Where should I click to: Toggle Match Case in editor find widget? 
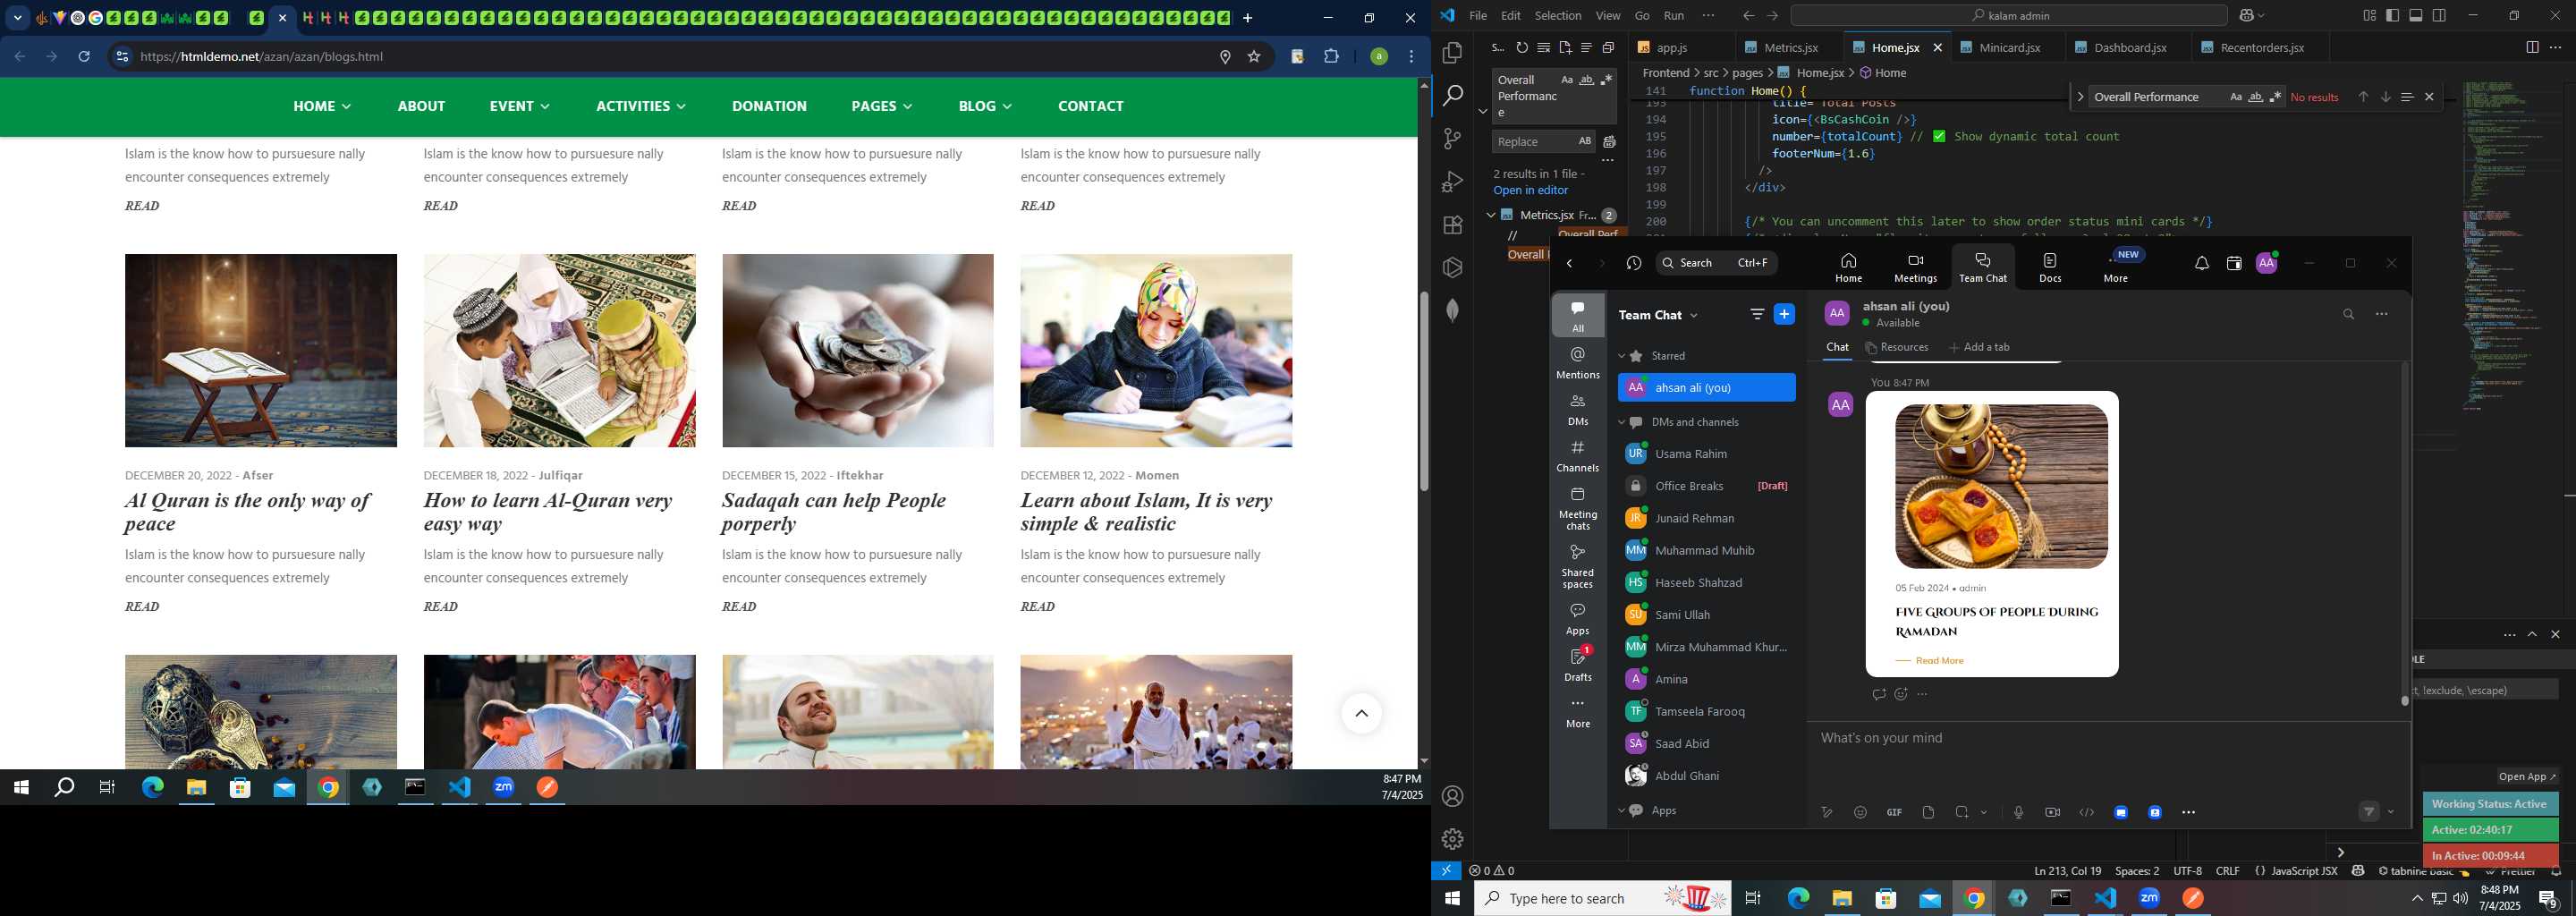(2235, 97)
